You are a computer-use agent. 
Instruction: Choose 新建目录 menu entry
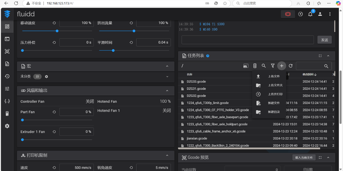[273, 112]
